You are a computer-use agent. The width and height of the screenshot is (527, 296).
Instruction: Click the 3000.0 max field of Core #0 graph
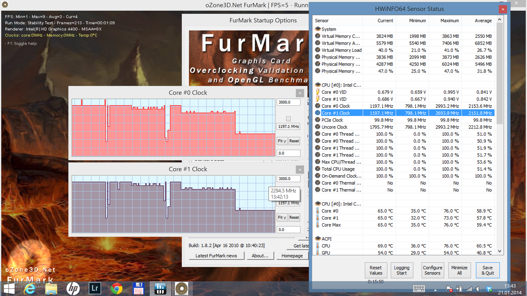[x=288, y=102]
